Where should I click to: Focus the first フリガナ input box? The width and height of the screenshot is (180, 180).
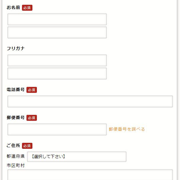pyautogui.click(x=57, y=60)
